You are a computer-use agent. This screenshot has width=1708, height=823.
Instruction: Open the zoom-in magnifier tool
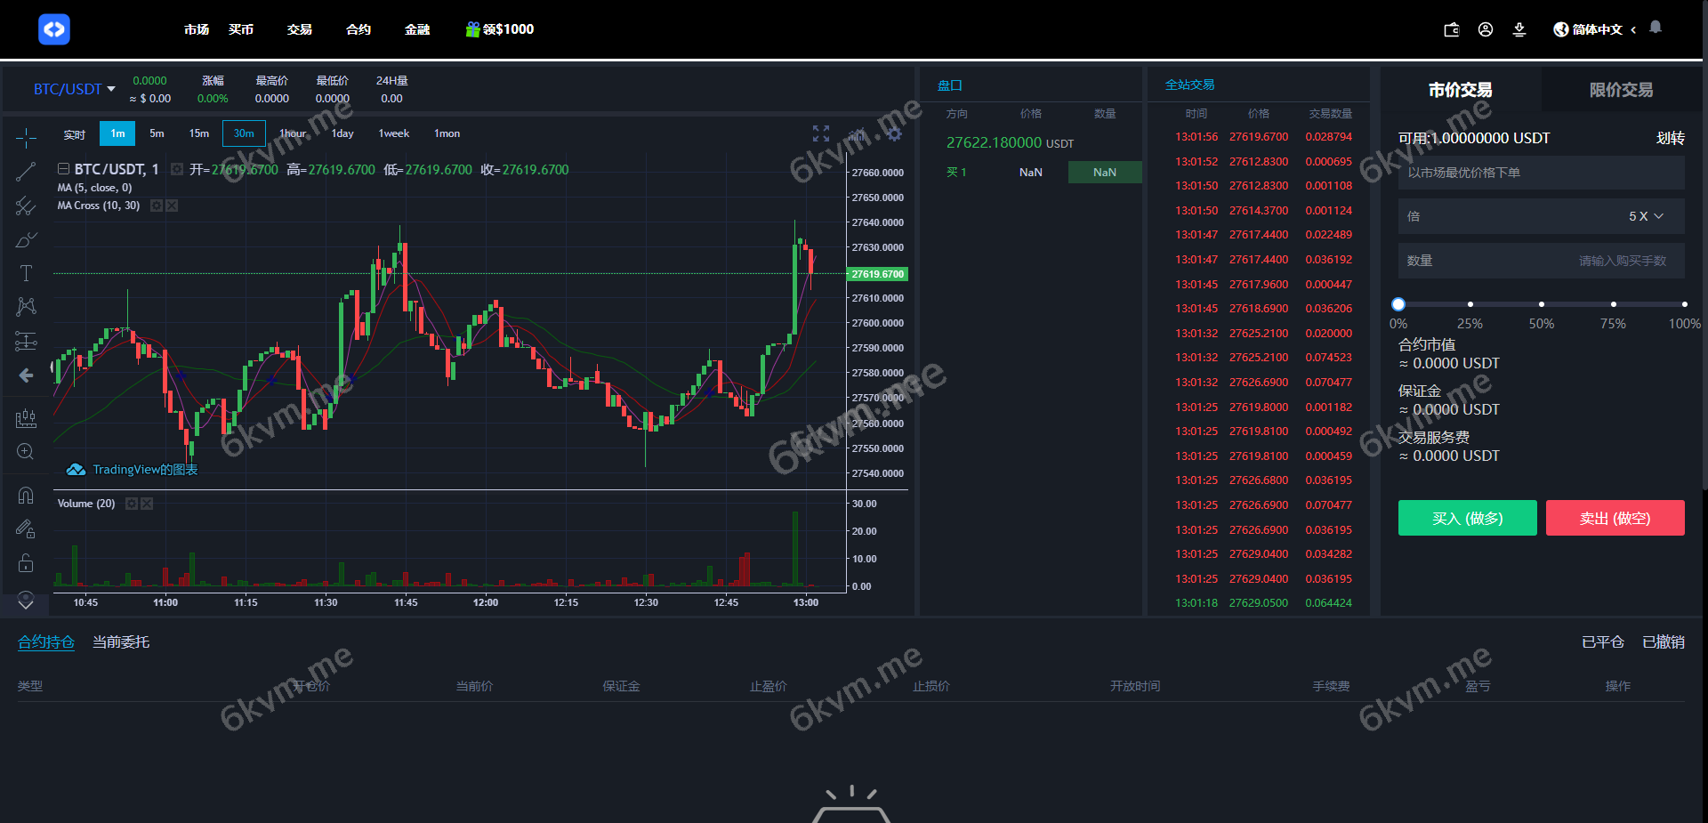click(x=26, y=451)
